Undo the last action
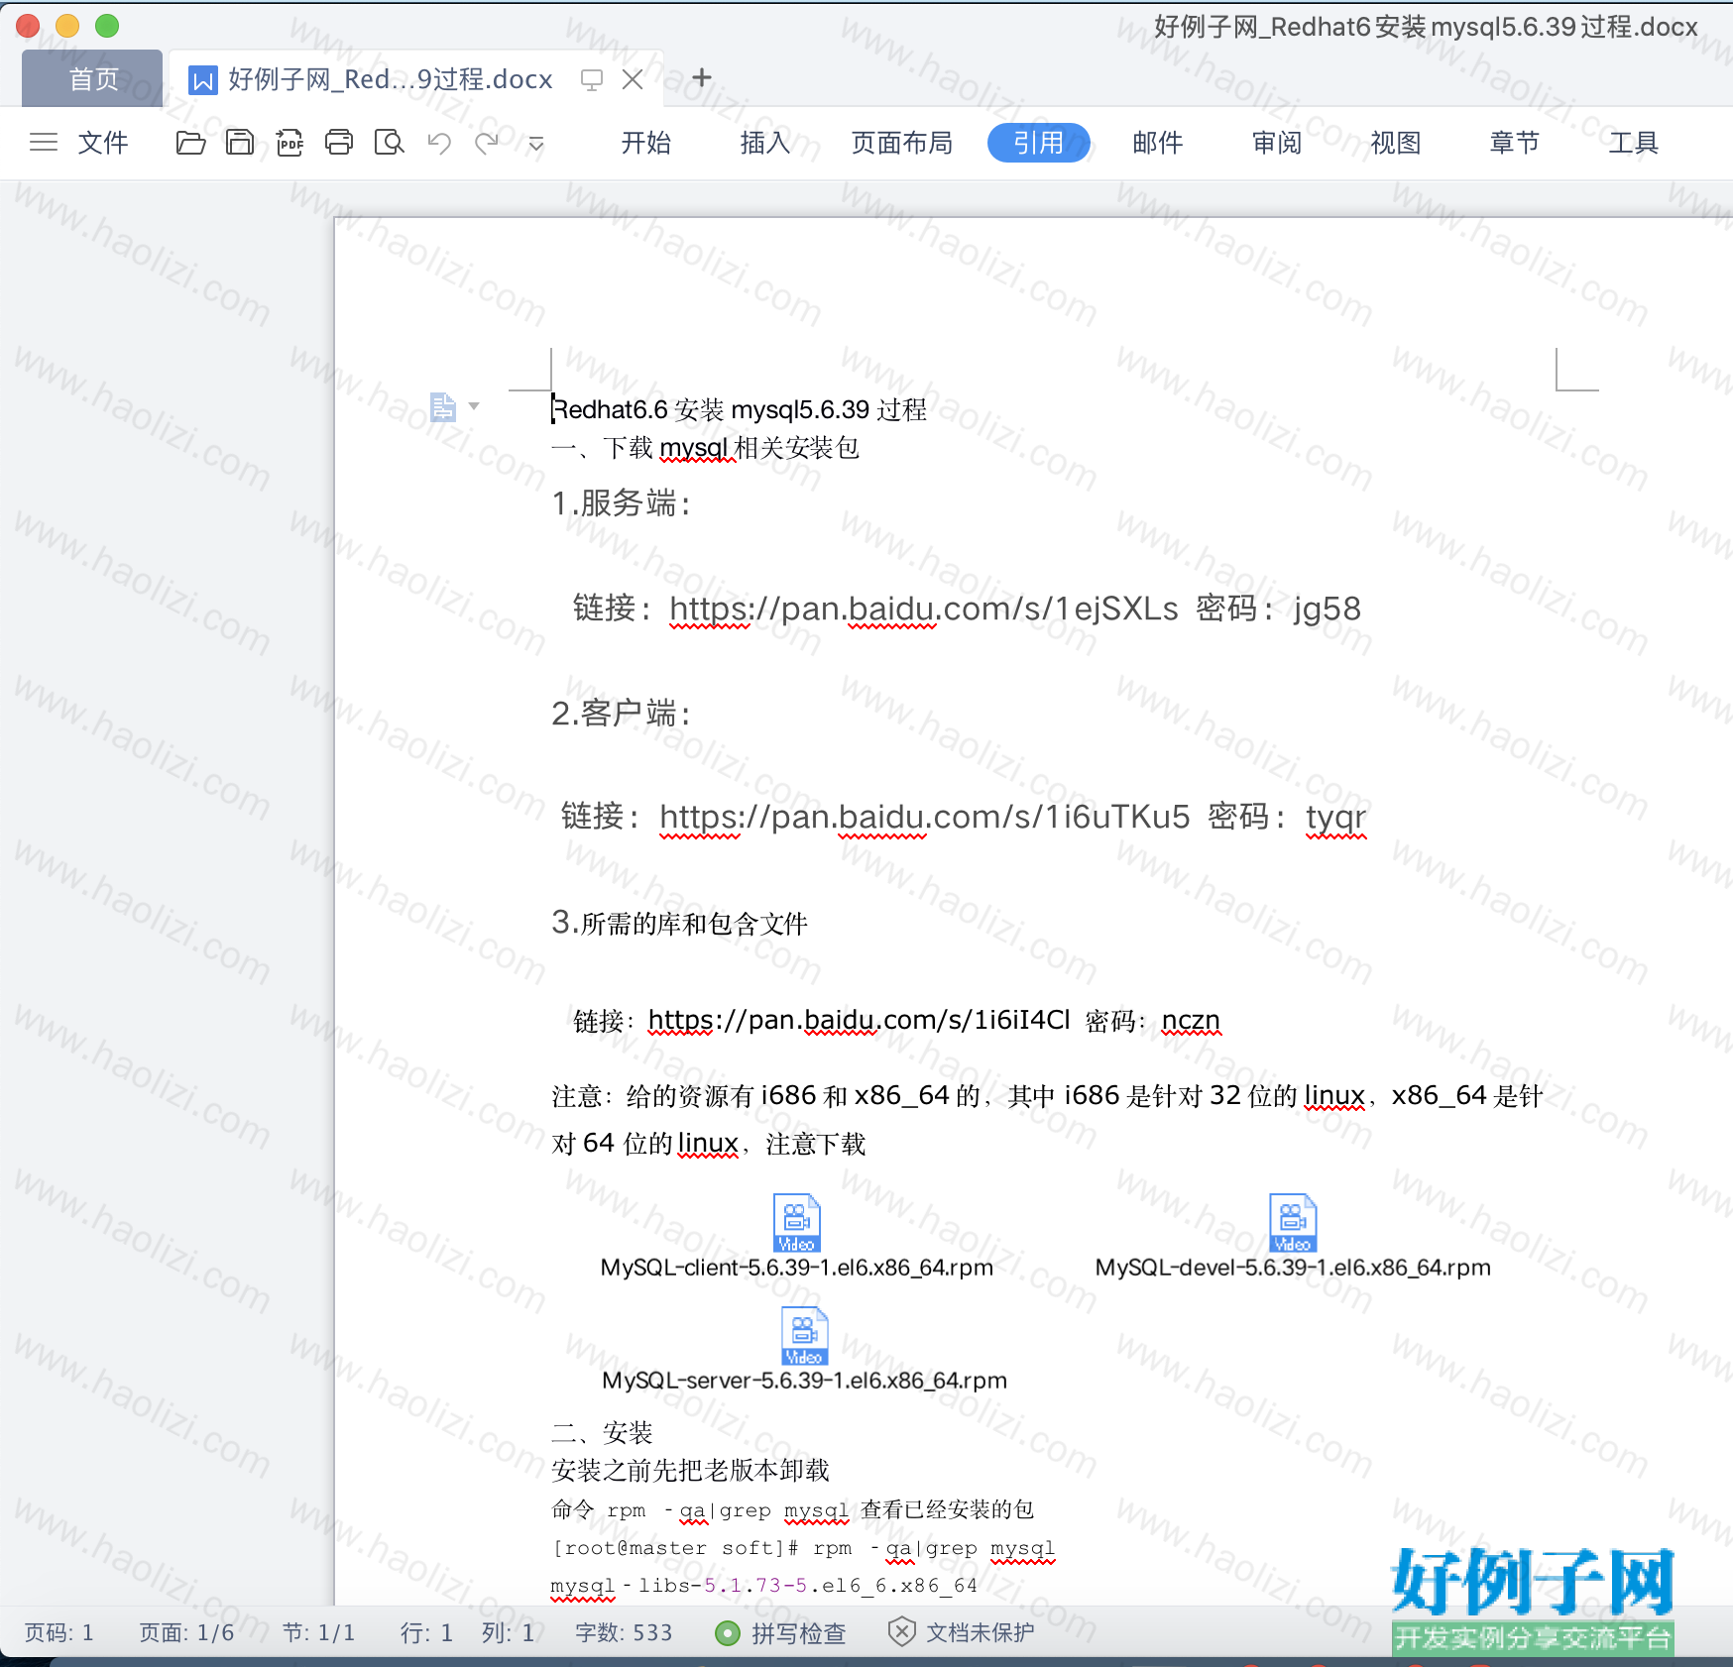 [439, 143]
